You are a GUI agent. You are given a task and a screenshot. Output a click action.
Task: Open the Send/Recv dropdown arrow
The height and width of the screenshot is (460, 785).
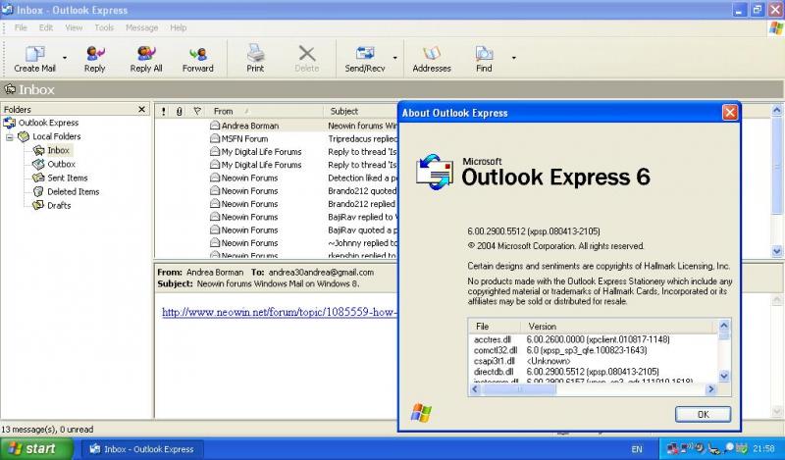coord(395,58)
